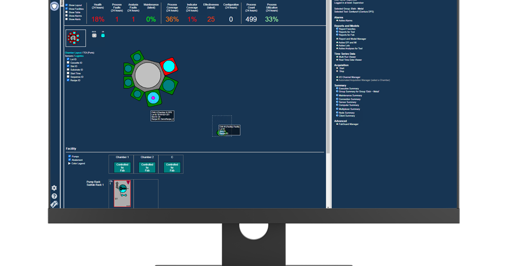Screen dimensions: 507x266
Task: Select the red faulted chamber on tool layout
Action: 168,66
